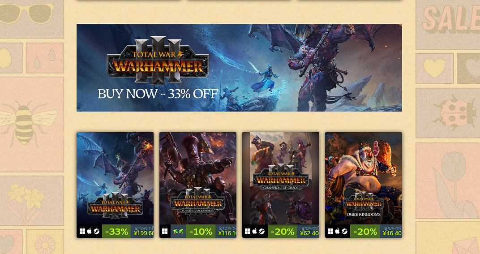Open Forge of the Chaos Dwarfs thumbnail
480x254 pixels.
198,178
